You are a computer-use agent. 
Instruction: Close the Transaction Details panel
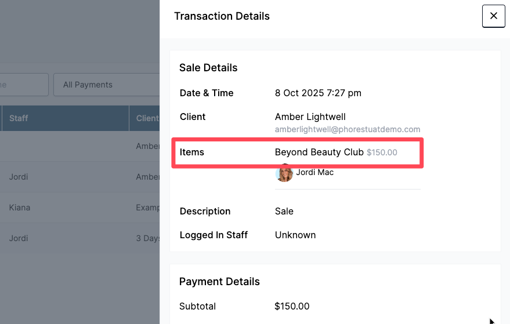click(x=493, y=16)
